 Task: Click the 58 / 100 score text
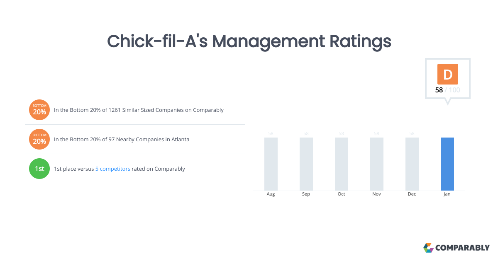point(447,90)
